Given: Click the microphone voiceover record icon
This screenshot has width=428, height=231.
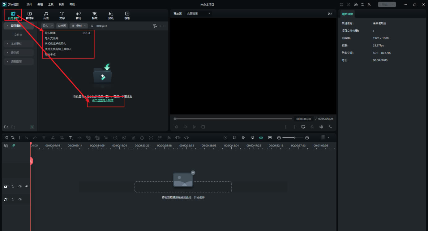Looking at the screenshot, I should pyautogui.click(x=243, y=137).
